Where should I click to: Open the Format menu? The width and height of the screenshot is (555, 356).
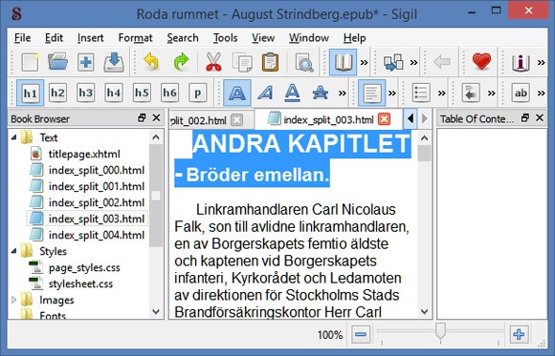point(135,38)
